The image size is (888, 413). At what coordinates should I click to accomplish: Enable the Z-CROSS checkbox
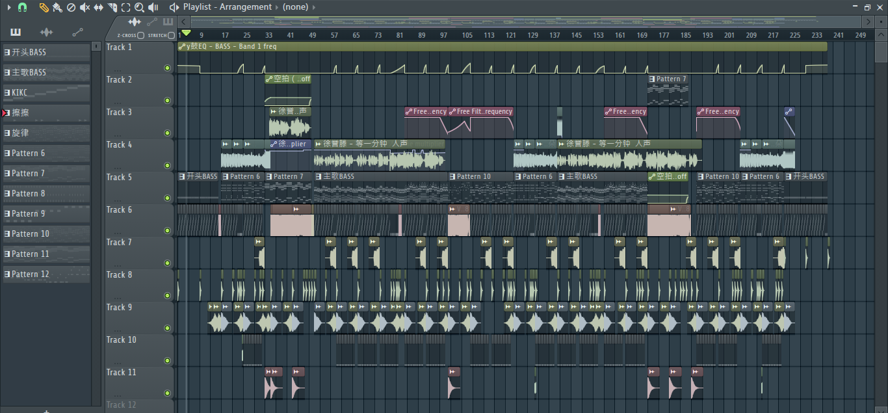point(141,35)
